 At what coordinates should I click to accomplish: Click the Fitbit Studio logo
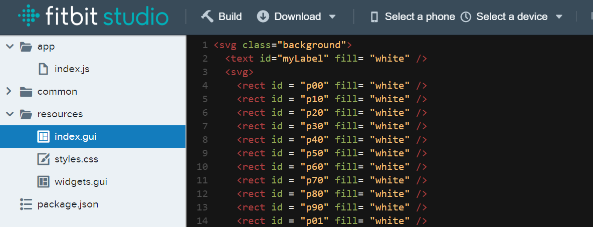pyautogui.click(x=93, y=17)
